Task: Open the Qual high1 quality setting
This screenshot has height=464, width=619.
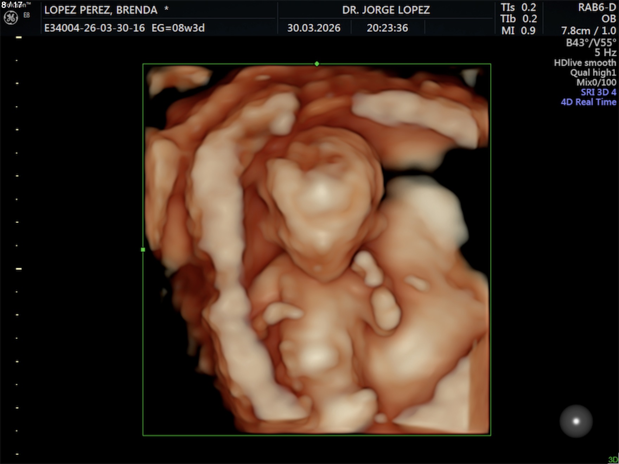Action: coord(593,73)
